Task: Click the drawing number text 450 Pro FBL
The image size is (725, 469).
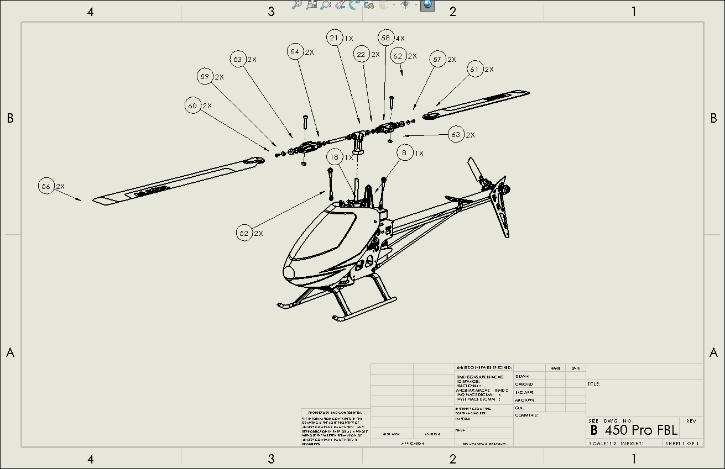Action: click(641, 430)
